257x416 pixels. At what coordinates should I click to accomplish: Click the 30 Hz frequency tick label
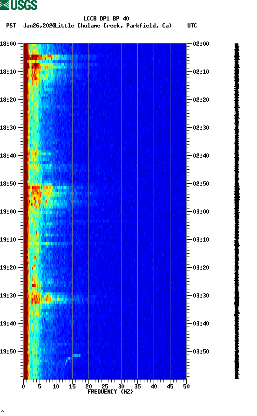pos(121,387)
